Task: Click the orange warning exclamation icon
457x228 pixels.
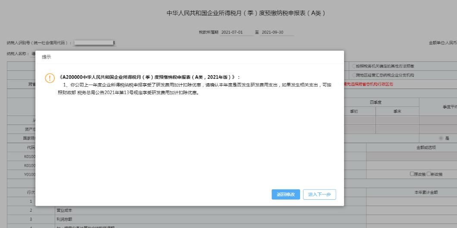Action: pos(50,78)
